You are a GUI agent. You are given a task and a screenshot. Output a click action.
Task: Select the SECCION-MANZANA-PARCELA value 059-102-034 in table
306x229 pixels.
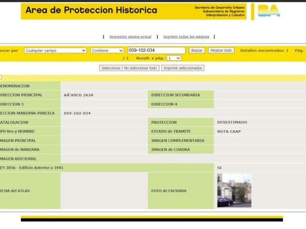(77, 113)
